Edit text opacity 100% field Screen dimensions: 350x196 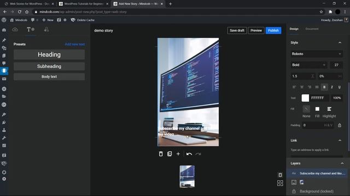pos(337,98)
